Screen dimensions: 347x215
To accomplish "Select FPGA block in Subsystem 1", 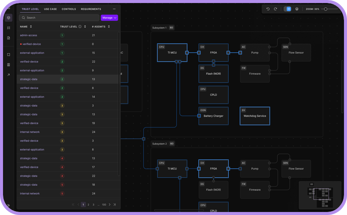I will tap(214, 53).
